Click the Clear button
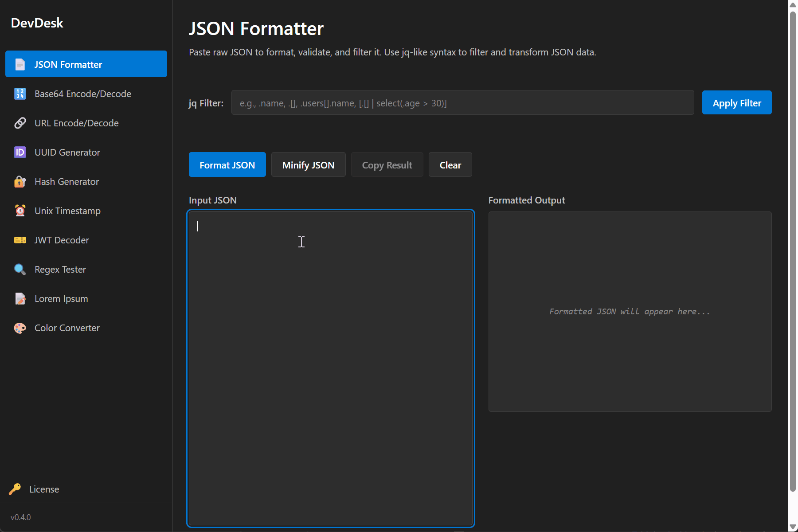The width and height of the screenshot is (798, 532). click(x=450, y=165)
